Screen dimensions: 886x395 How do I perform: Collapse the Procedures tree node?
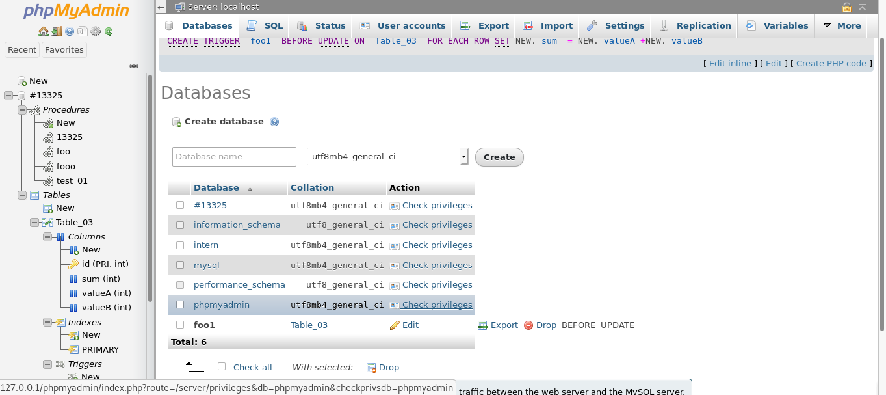tap(21, 110)
